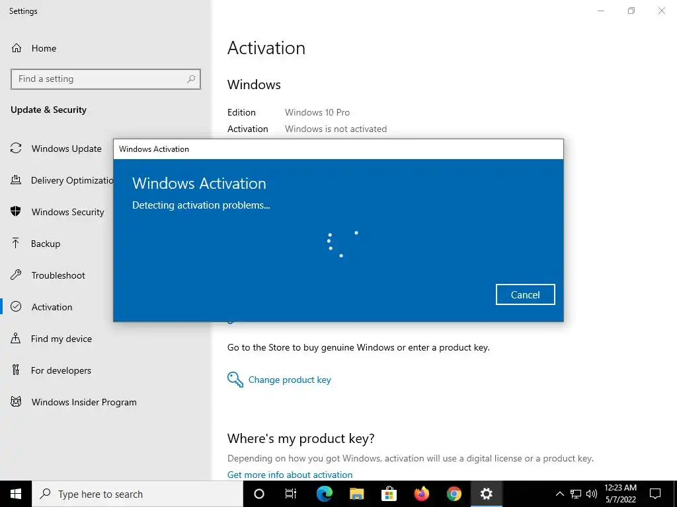Open Change product key link
The width and height of the screenshot is (677, 507).
coord(290,380)
